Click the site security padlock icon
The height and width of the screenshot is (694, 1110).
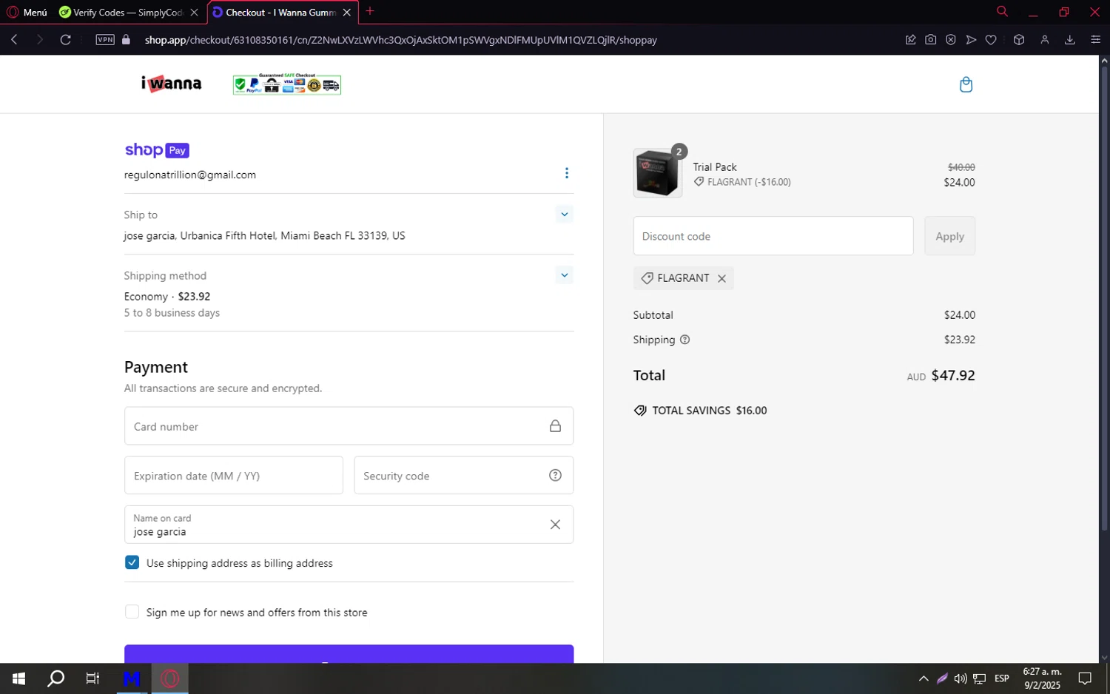point(126,40)
